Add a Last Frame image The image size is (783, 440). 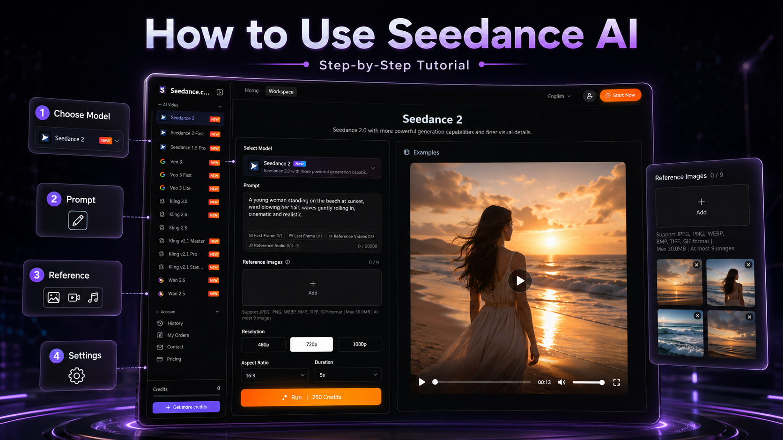[305, 236]
